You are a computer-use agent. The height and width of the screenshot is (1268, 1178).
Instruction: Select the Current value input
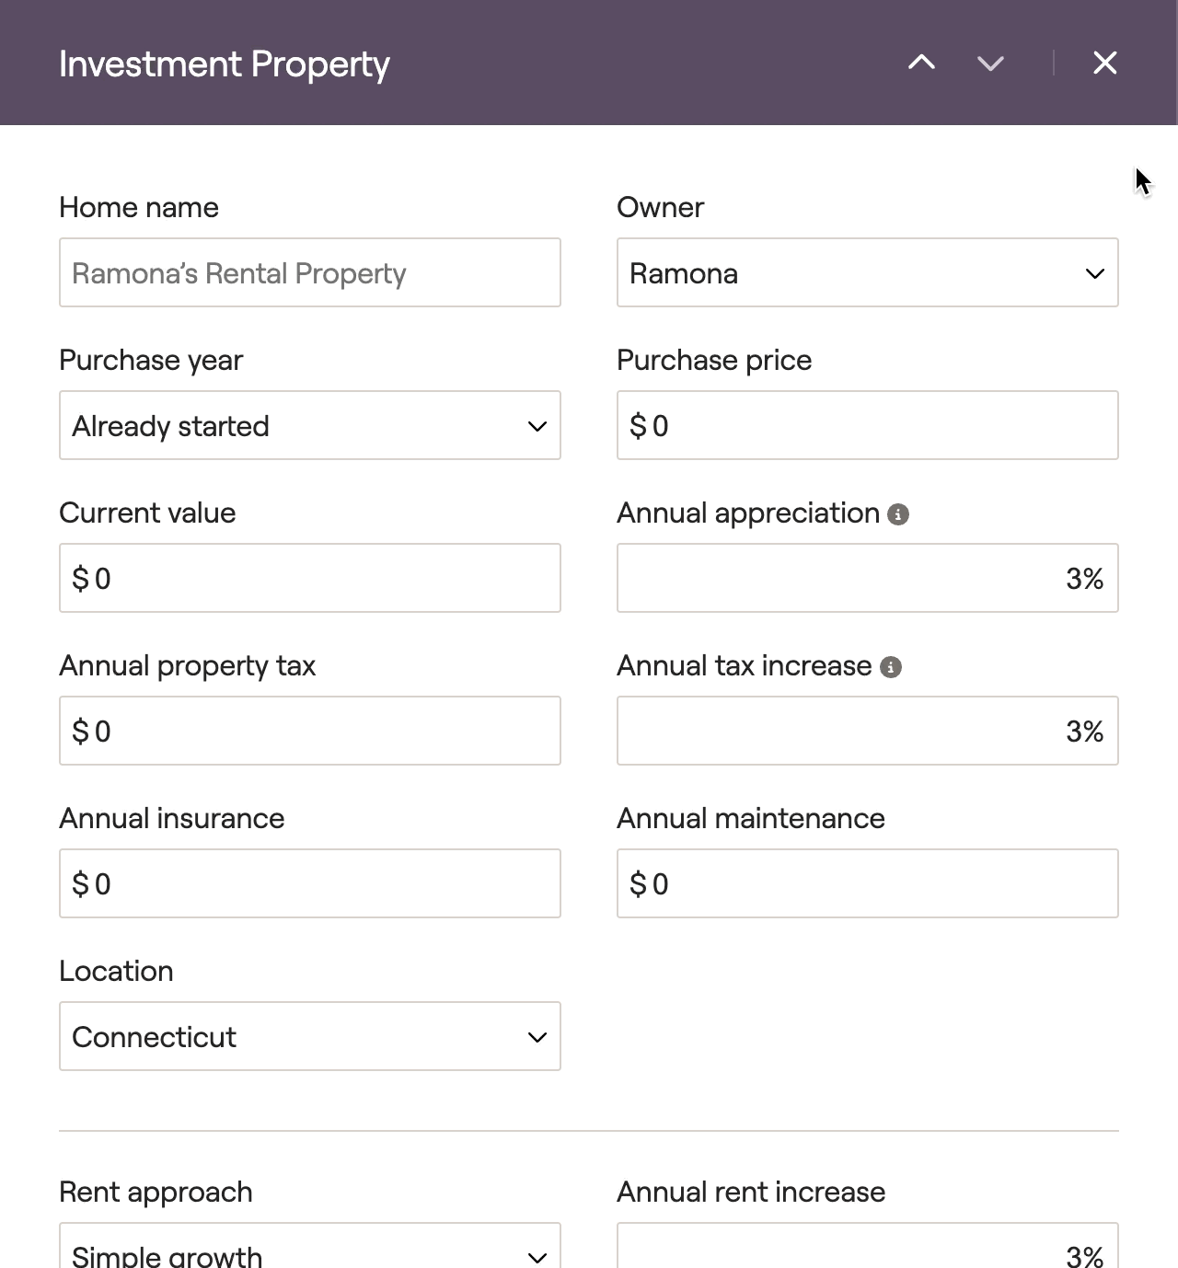(309, 579)
